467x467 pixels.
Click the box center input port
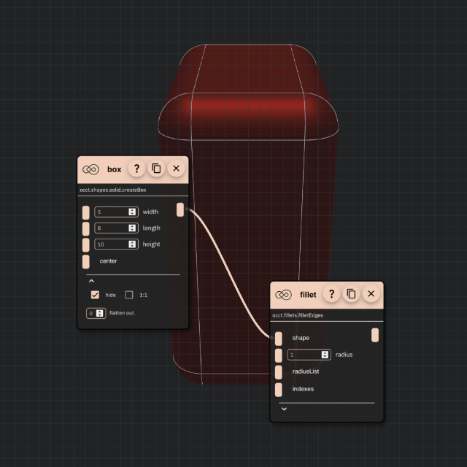(86, 260)
